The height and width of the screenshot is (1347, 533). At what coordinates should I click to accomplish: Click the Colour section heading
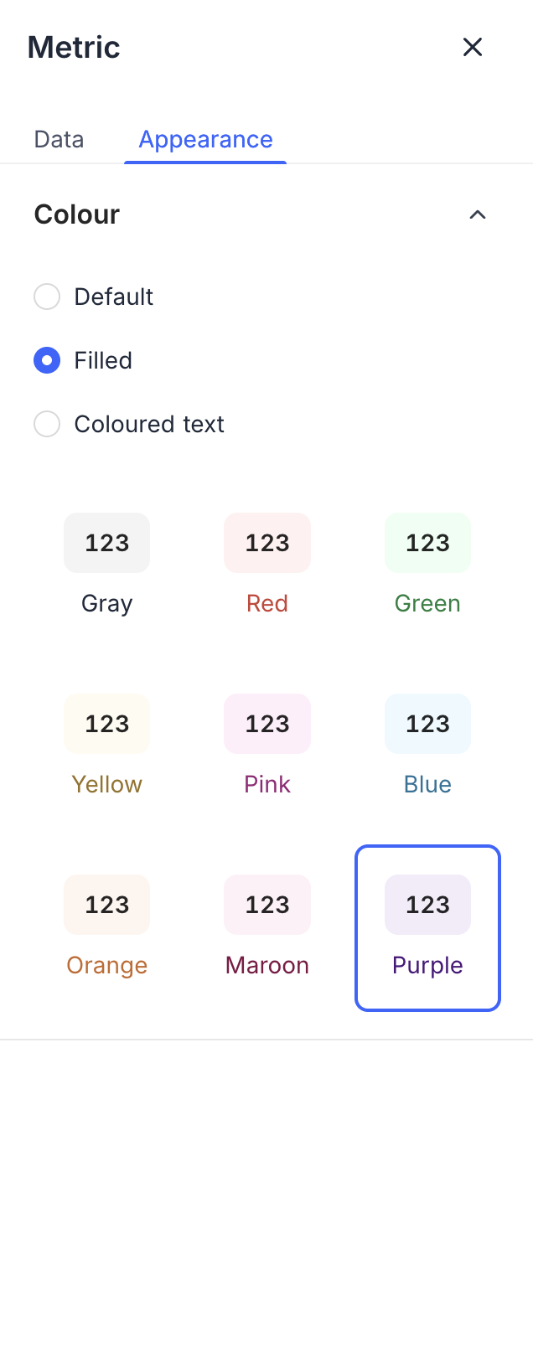coord(76,214)
